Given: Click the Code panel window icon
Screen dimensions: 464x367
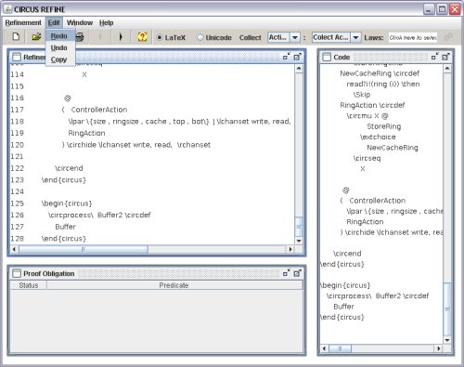Looking at the screenshot, I should (327, 57).
